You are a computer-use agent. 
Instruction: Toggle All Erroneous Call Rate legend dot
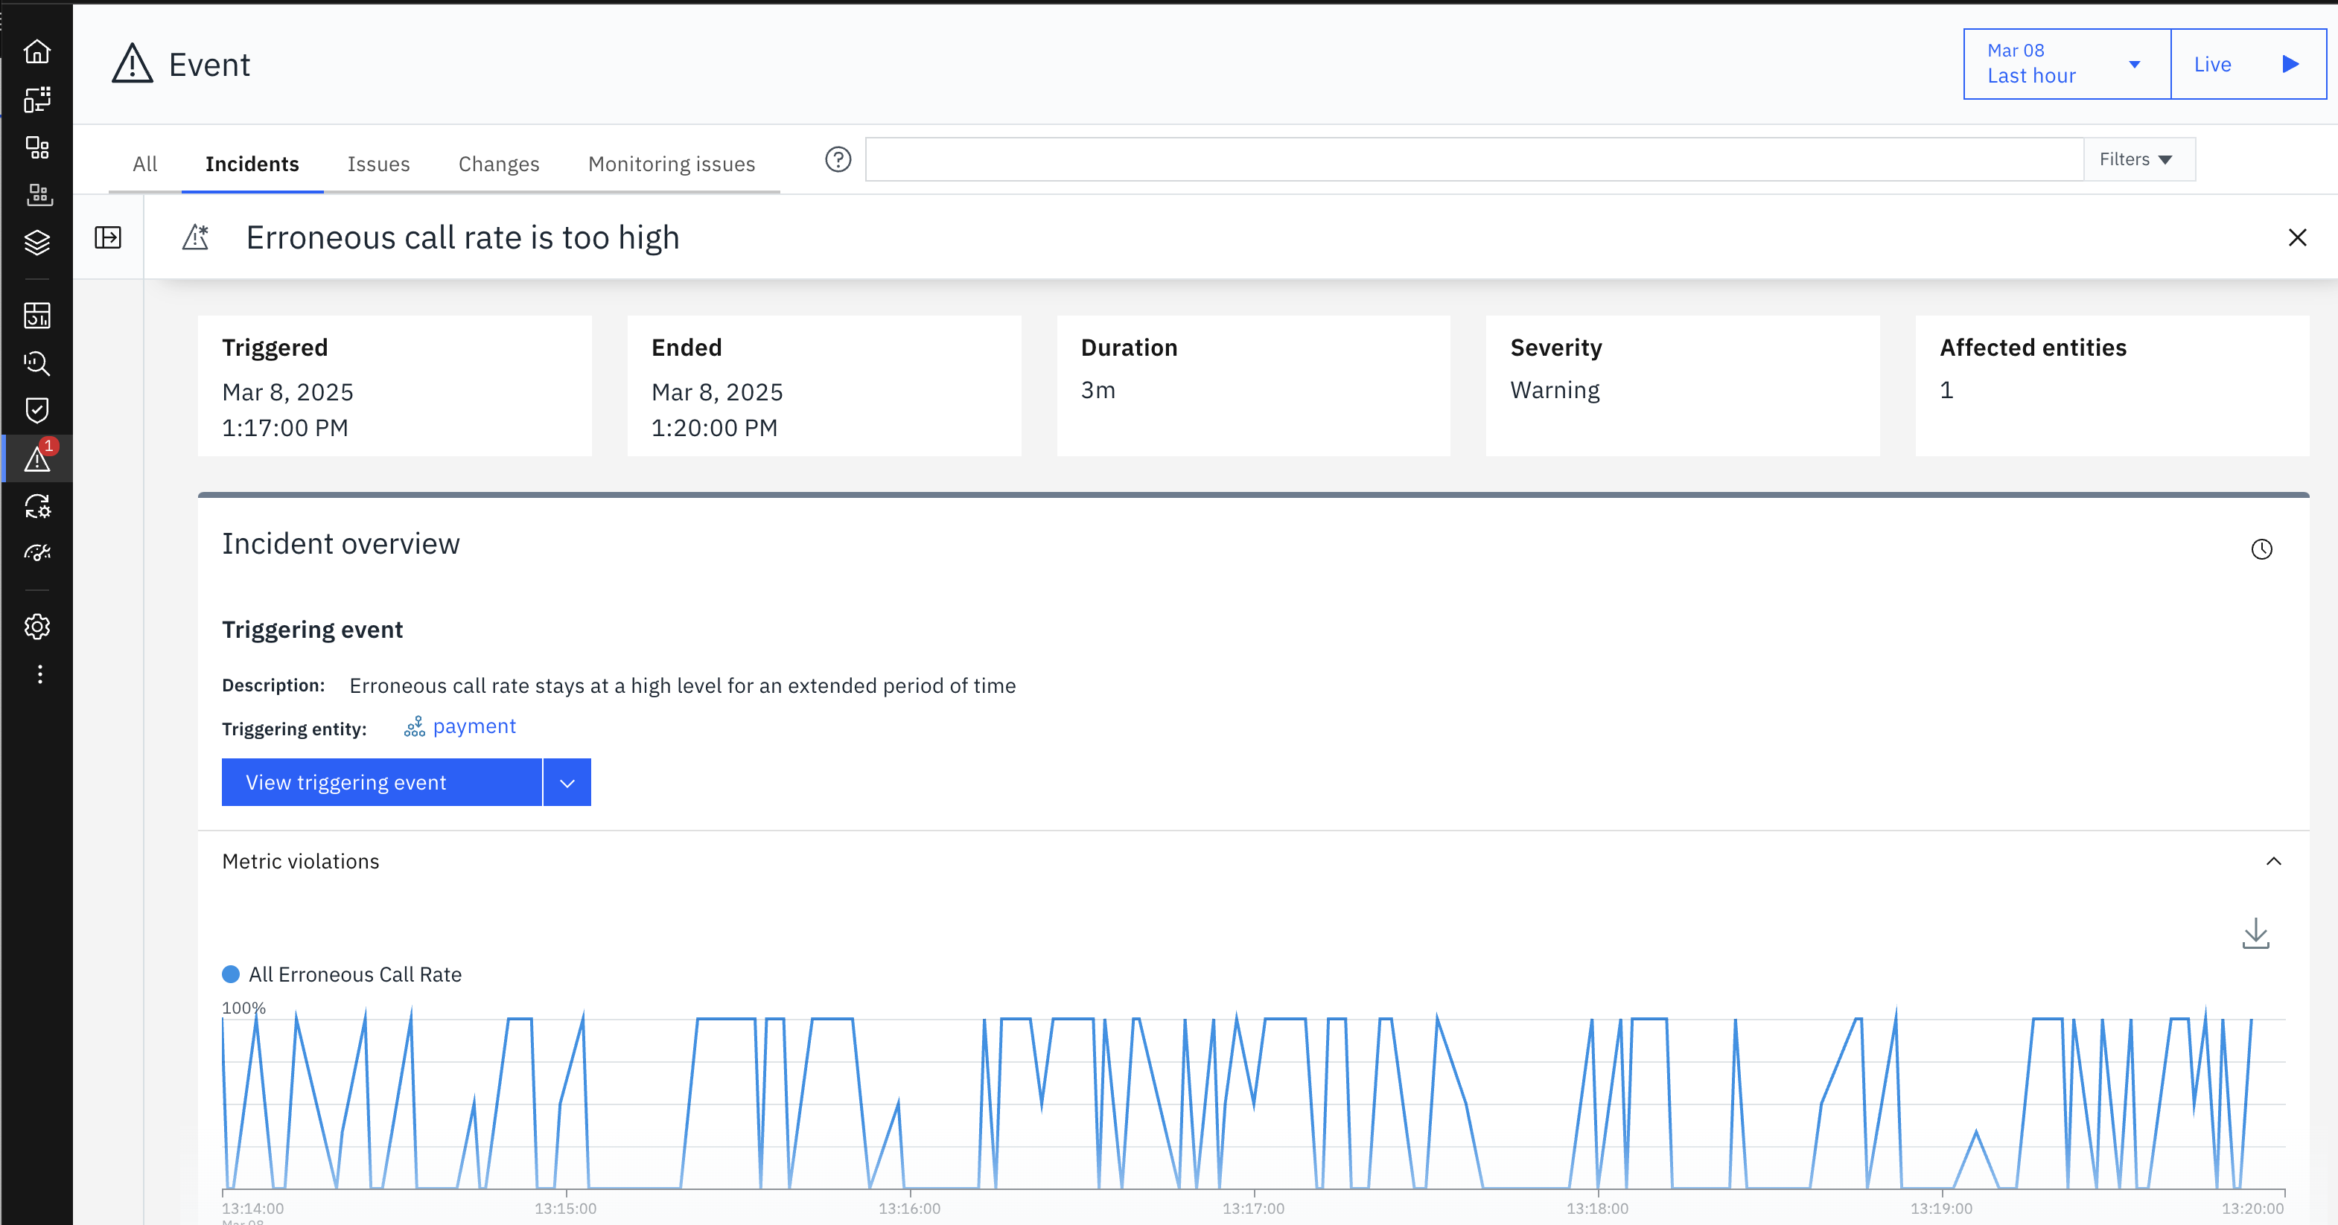tap(231, 974)
